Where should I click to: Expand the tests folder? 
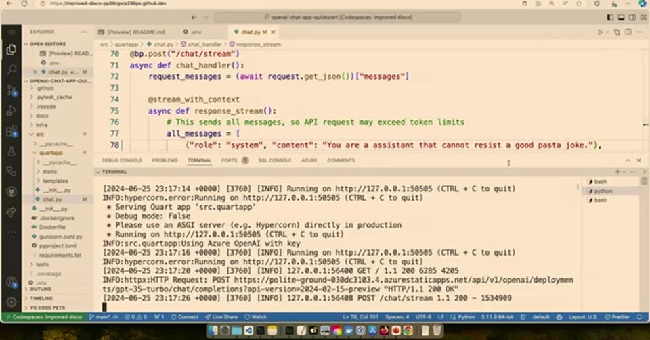click(42, 264)
